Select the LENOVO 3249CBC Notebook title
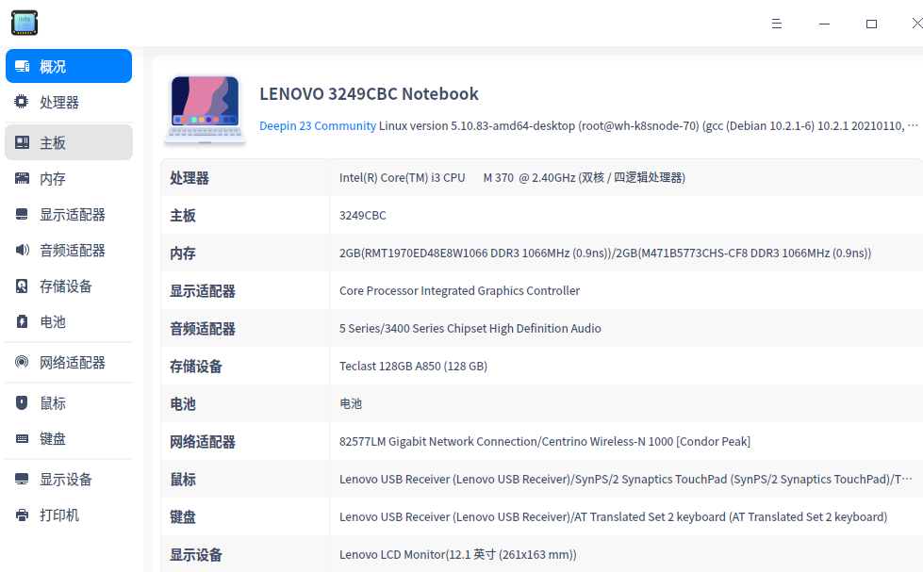 coord(369,94)
